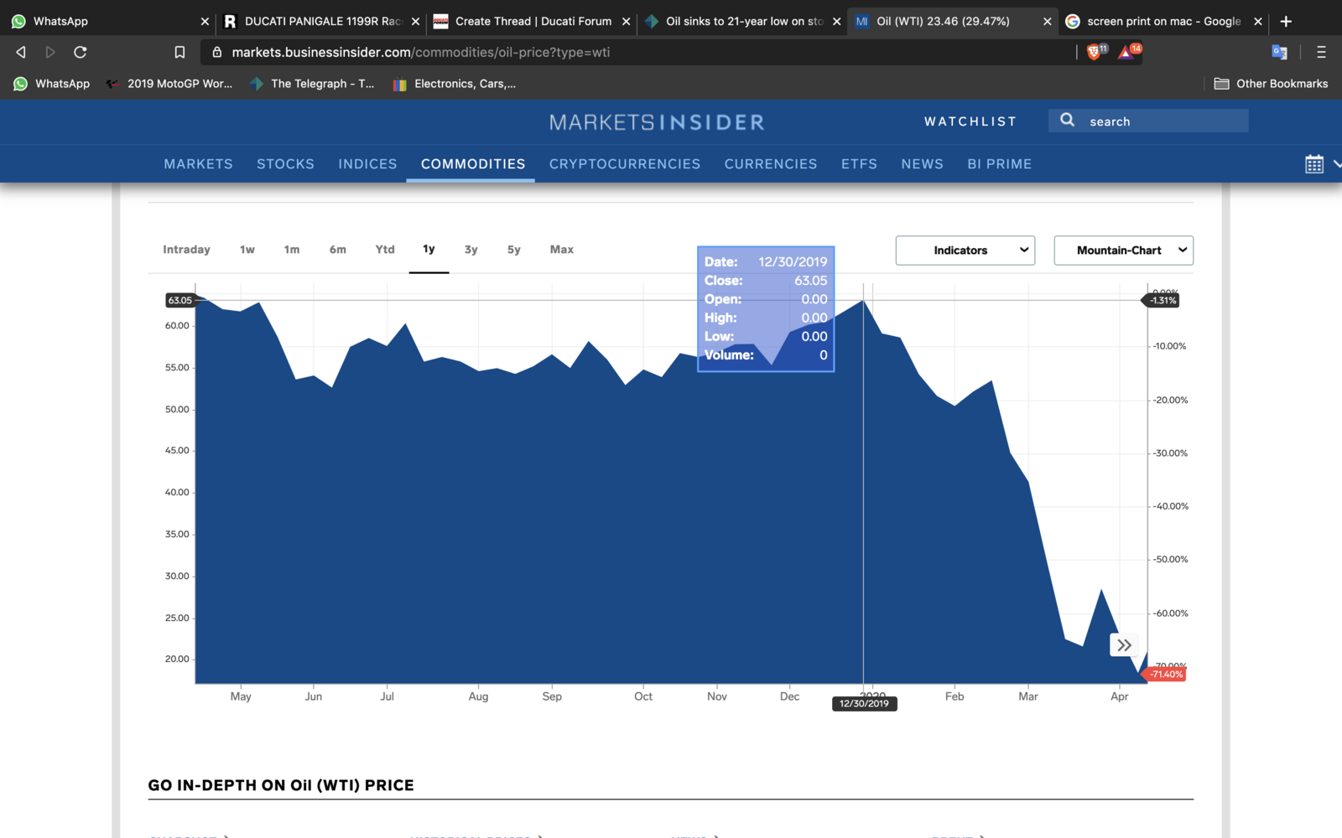This screenshot has height=838, width=1342.
Task: Click the Brave rewards triangle icon
Action: 1126,52
